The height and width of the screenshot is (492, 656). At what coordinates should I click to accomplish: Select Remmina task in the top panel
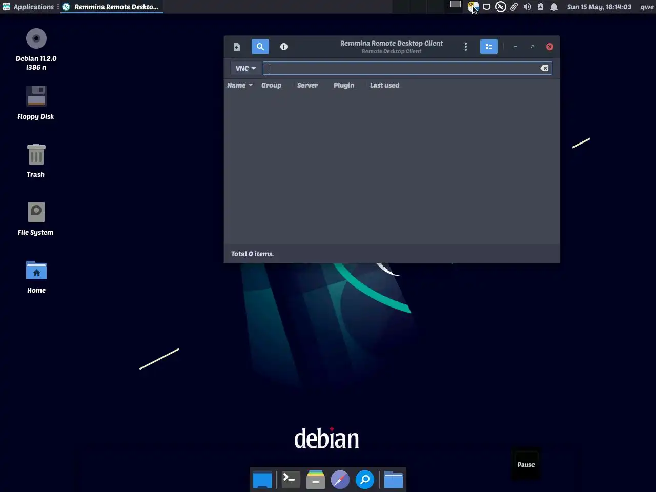(x=111, y=7)
